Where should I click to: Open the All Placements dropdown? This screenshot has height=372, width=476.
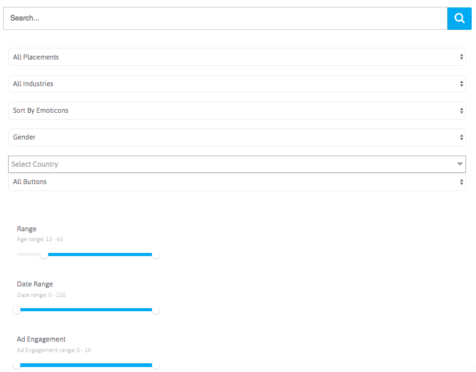(x=237, y=57)
